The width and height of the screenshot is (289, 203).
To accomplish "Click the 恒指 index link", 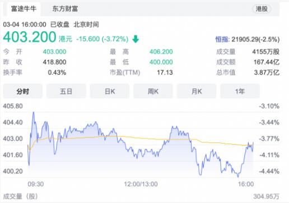I will 222,39.
